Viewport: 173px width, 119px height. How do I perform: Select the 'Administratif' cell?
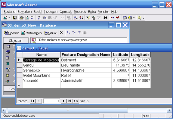pyautogui.click(x=86, y=81)
